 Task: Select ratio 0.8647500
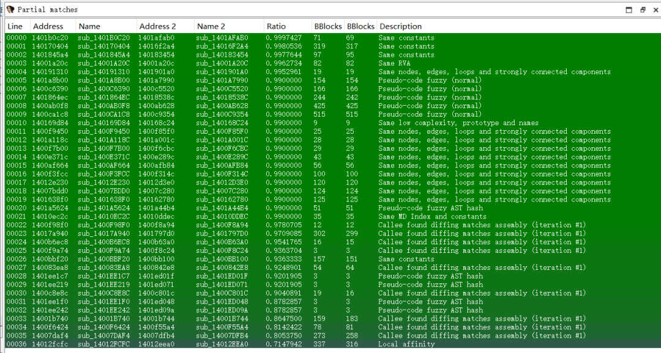pos(284,319)
